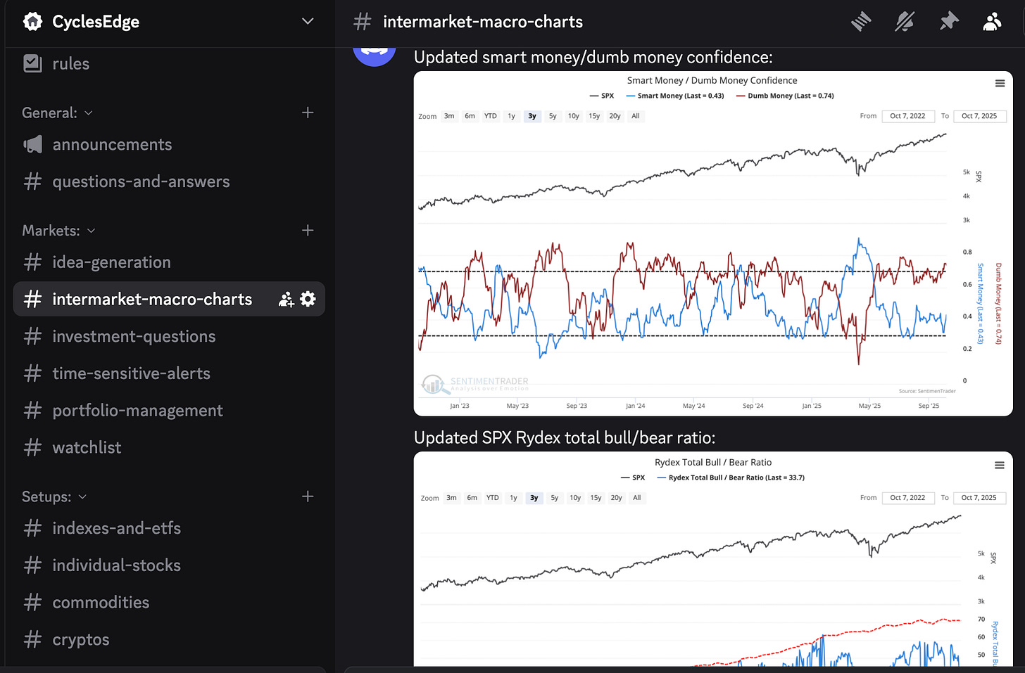Set Rydex chart zoom to 1y
Viewport: 1025px width, 673px height.
513,498
